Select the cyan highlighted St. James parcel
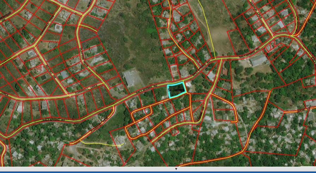Image resolution: width=316 pixels, height=173 pixels. click(x=176, y=90)
